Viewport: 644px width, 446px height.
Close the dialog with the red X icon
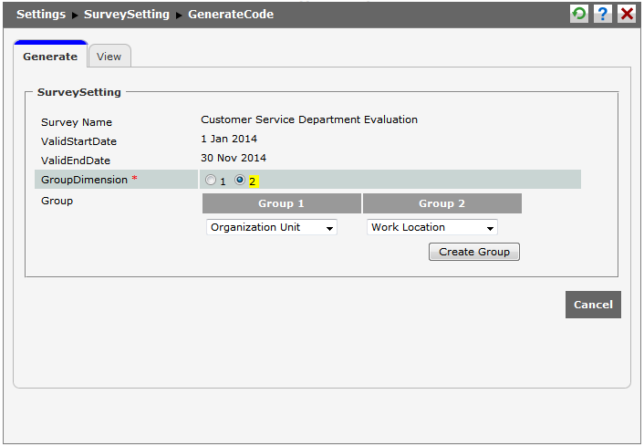tap(627, 14)
